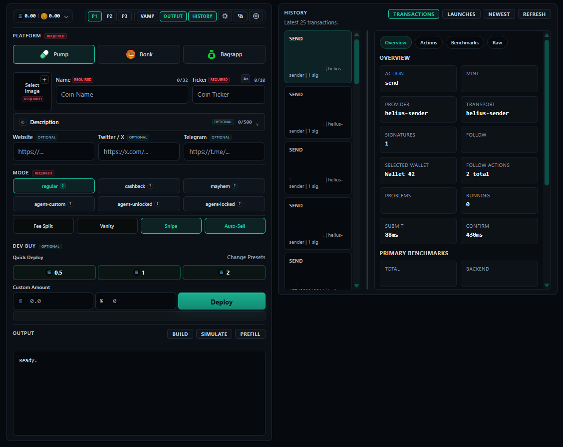Click the PREFILL button
The width and height of the screenshot is (563, 447).
[250, 334]
